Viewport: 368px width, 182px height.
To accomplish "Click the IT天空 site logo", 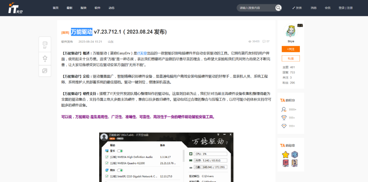I will click(15, 8).
